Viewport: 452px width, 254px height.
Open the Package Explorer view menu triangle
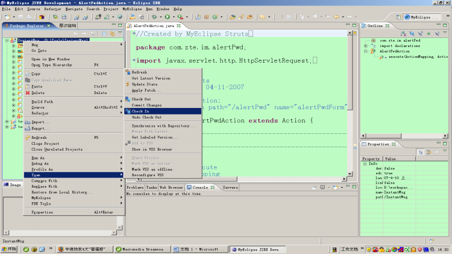(x=120, y=33)
